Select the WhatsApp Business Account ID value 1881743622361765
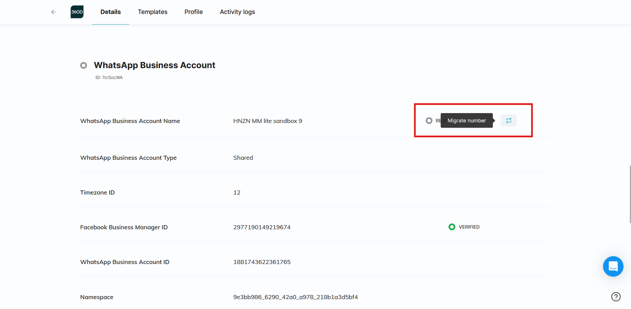This screenshot has width=631, height=309. point(262,262)
